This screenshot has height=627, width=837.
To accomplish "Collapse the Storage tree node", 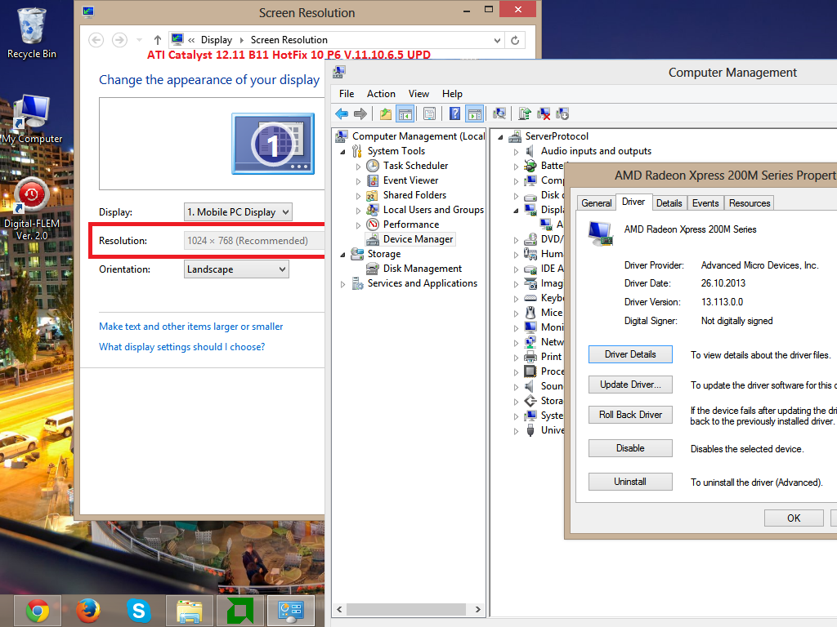I will click(x=342, y=255).
